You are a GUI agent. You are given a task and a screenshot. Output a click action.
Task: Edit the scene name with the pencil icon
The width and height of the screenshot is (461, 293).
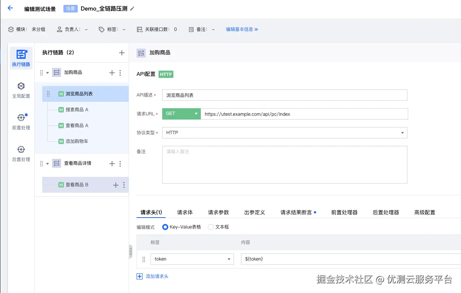[132, 9]
